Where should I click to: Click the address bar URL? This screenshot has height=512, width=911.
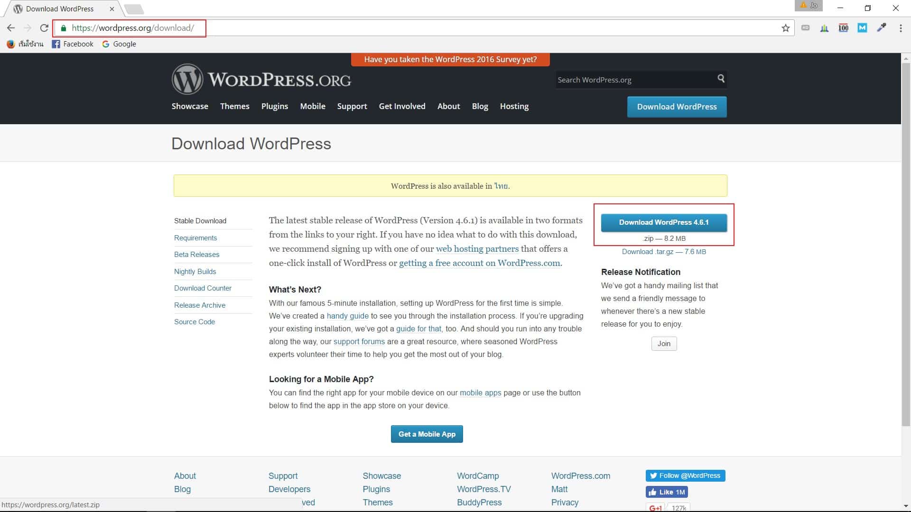click(133, 28)
